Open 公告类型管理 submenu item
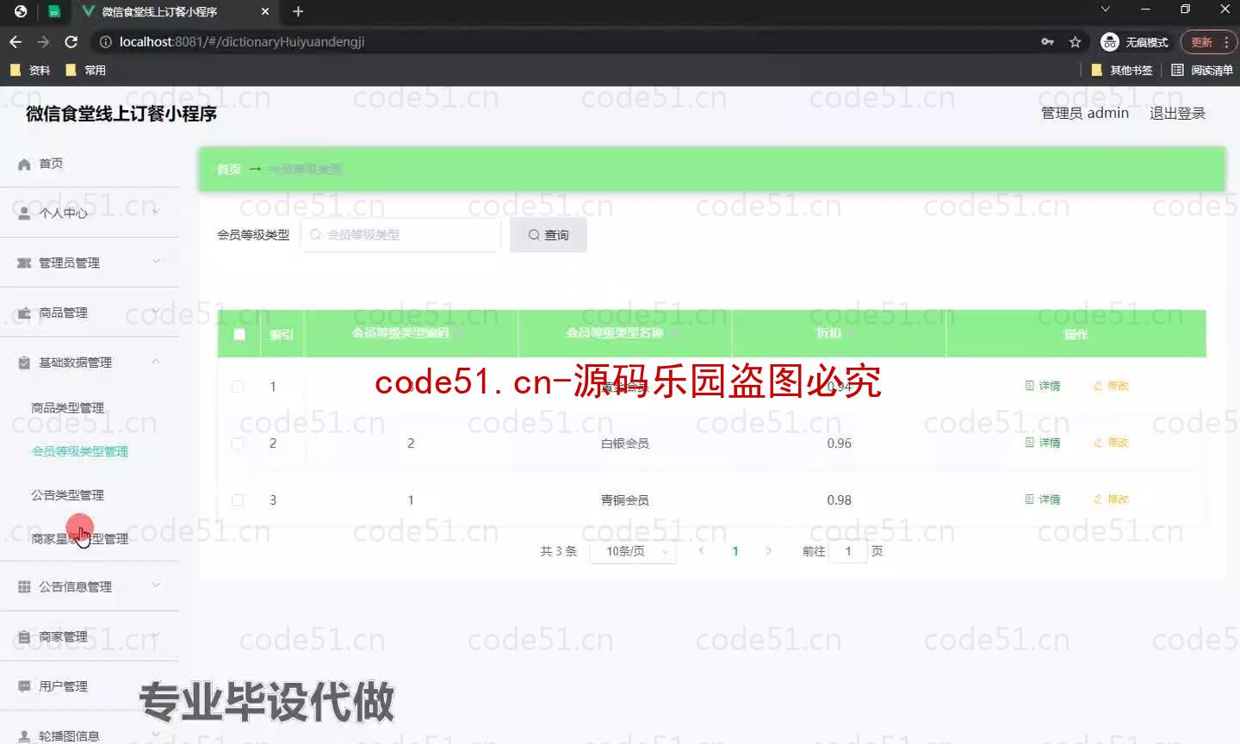 (67, 495)
